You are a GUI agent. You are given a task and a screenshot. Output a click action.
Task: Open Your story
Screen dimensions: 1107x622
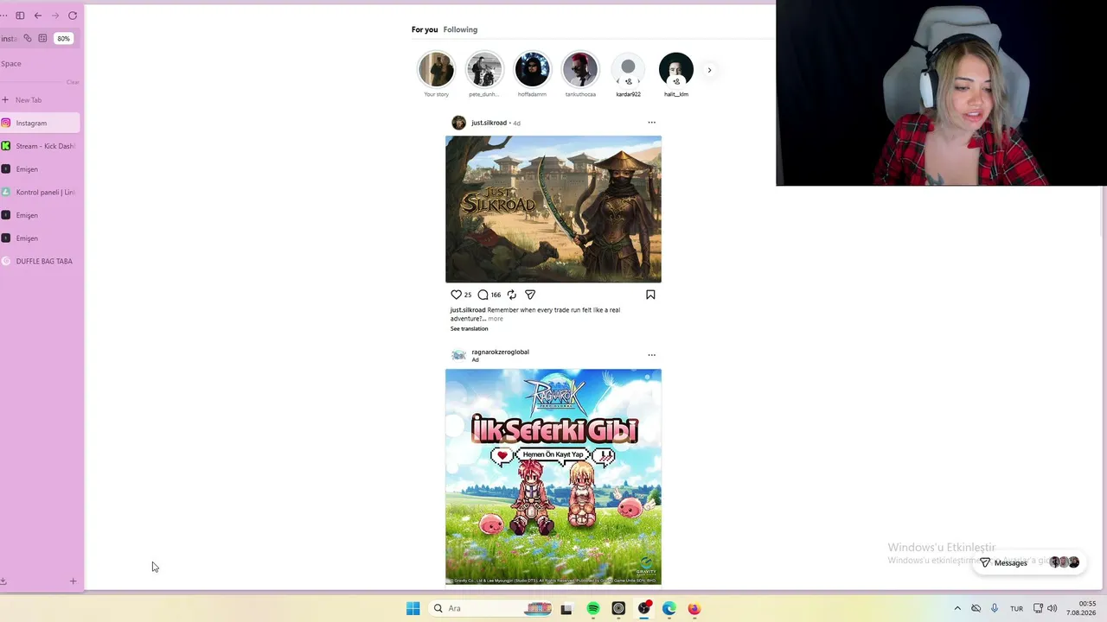click(436, 70)
